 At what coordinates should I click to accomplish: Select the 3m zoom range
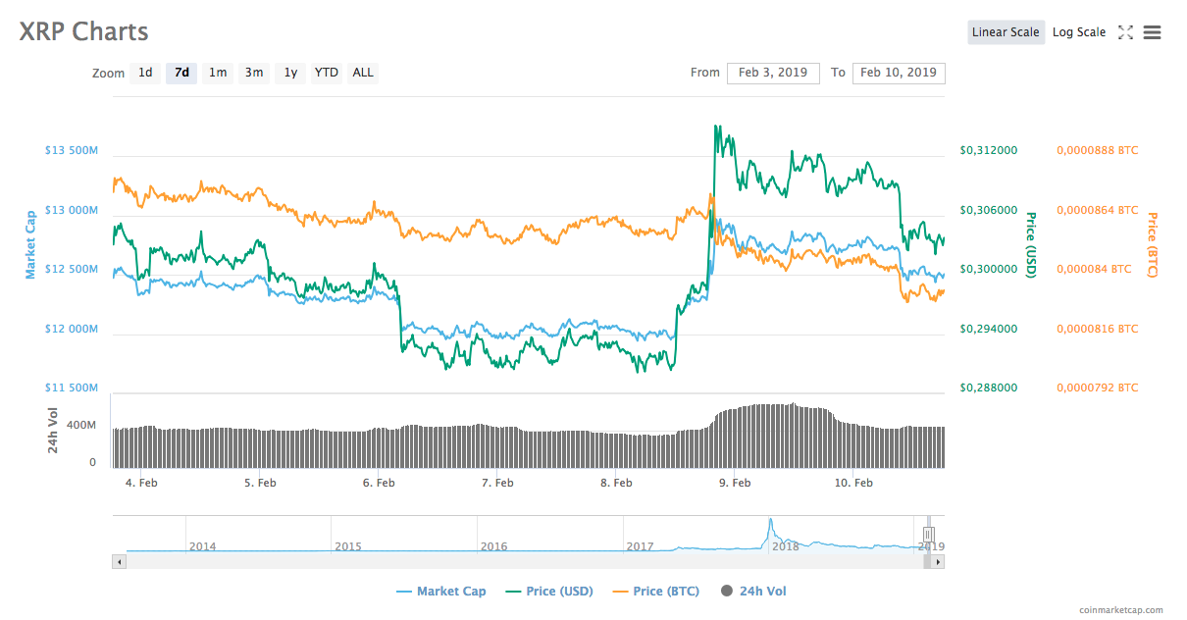pos(254,73)
